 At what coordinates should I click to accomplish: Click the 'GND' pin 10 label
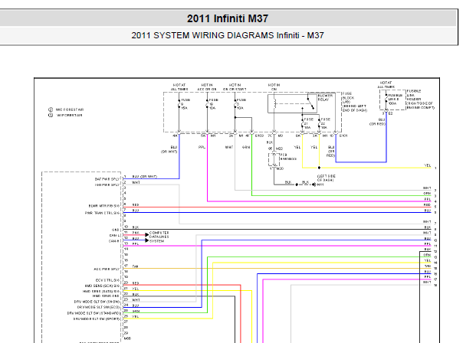[116, 230]
